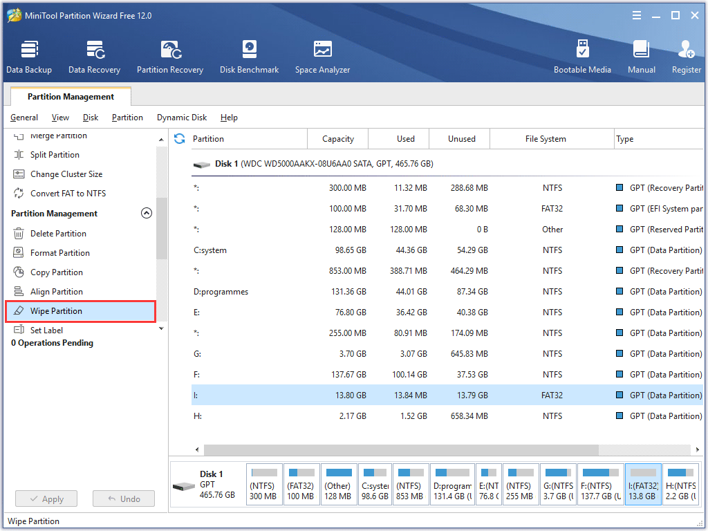Open the View menu
Viewport: 708px width, 531px height.
[x=60, y=118]
